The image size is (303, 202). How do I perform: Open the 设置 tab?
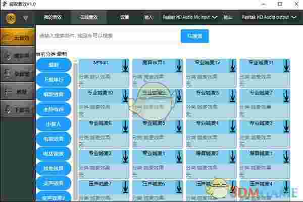(x=124, y=17)
